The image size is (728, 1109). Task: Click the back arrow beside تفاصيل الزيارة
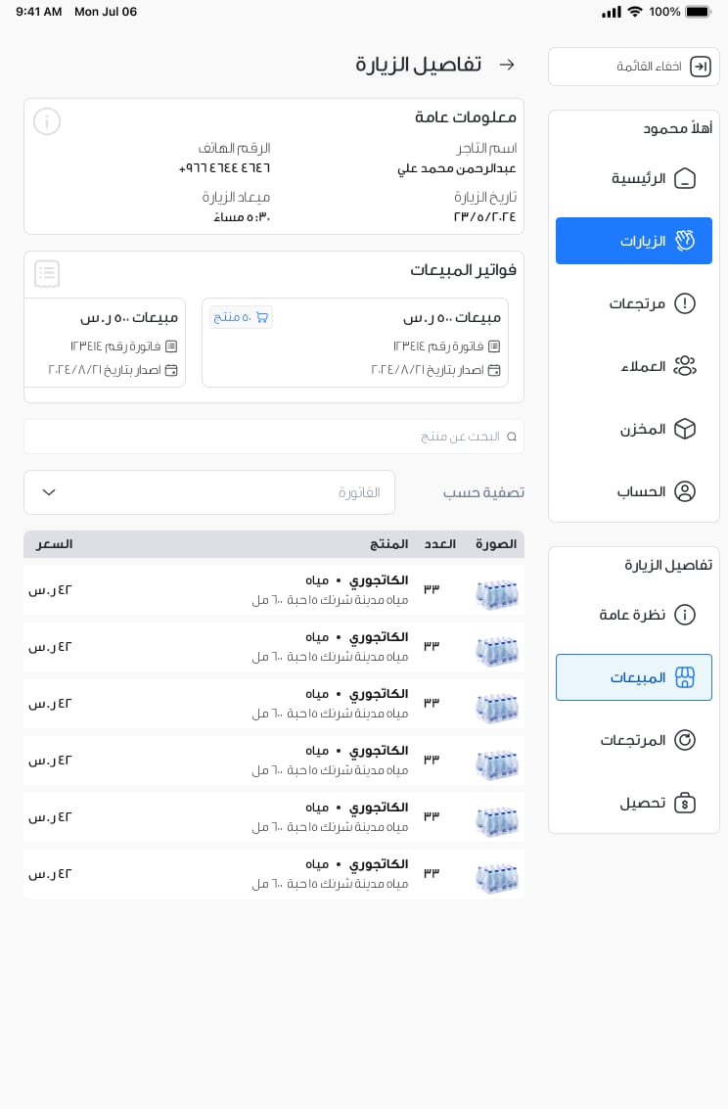point(507,65)
